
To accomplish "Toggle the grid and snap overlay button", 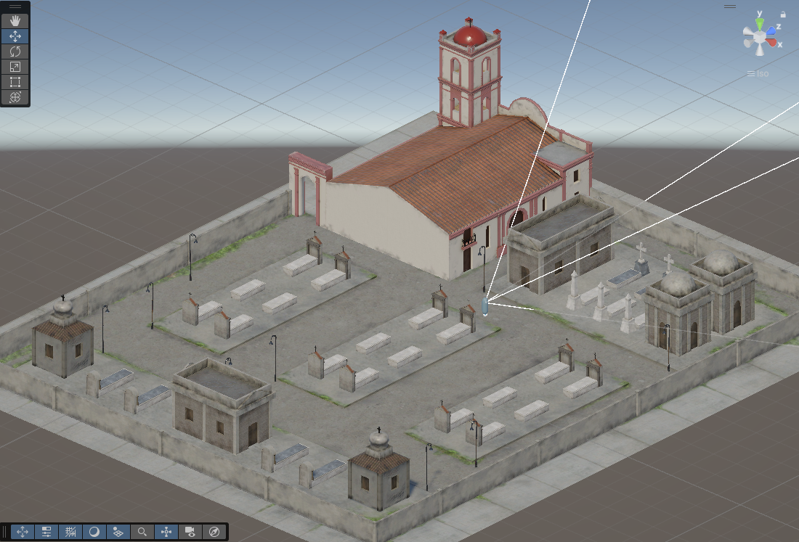I will coord(70,532).
